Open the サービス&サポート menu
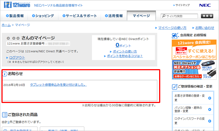The height and width of the screenshot is (131, 219). point(80,16)
